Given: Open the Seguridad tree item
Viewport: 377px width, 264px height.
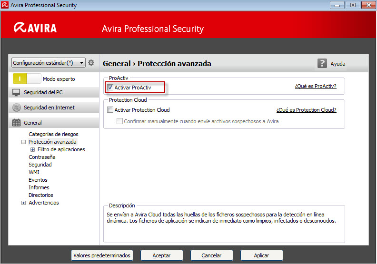Looking at the screenshot, I should [40, 165].
